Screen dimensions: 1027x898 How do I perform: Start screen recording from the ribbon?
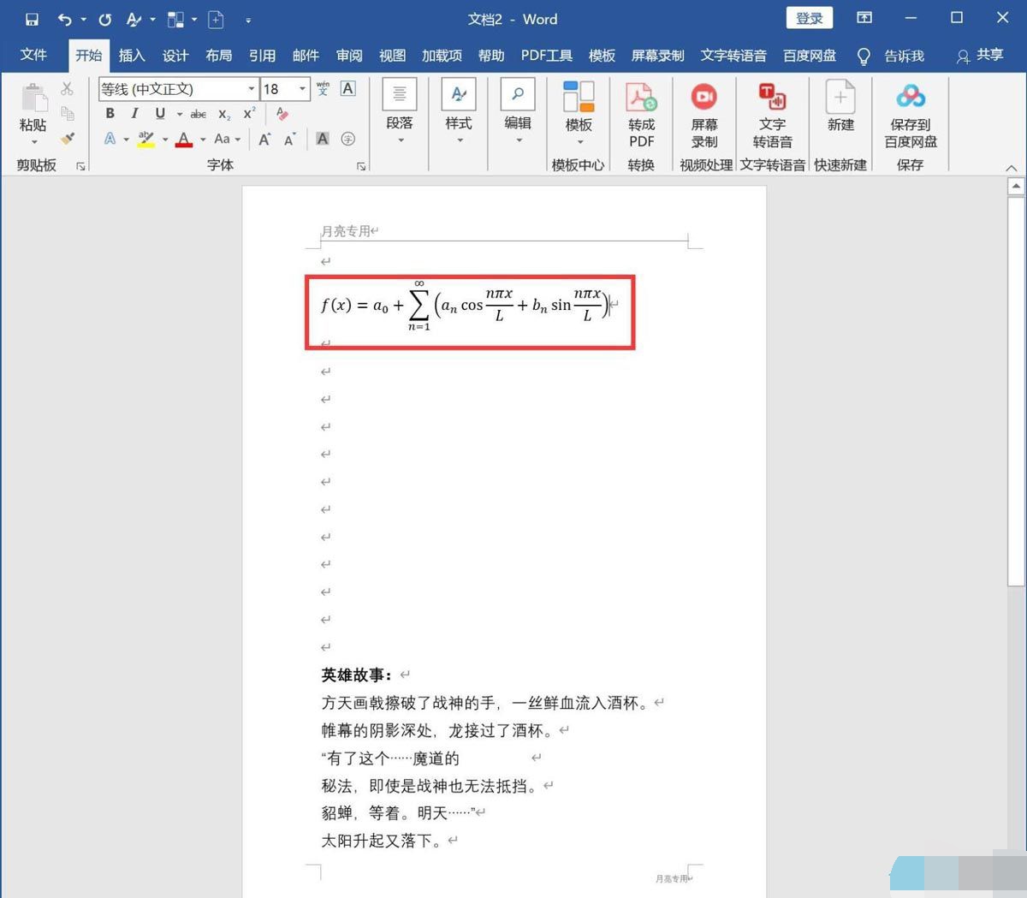tap(704, 99)
